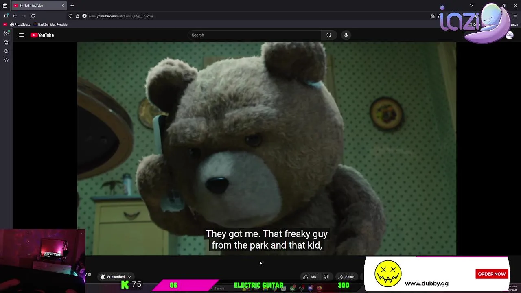Close the Ted - YouTube tab
This screenshot has height=293, width=521.
(x=63, y=5)
